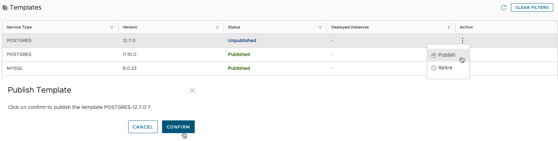Select the MYSQL service type cell

point(15,68)
